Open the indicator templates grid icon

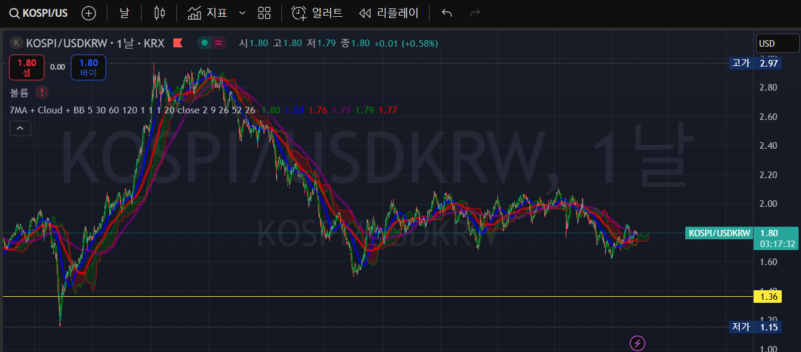[x=264, y=13]
